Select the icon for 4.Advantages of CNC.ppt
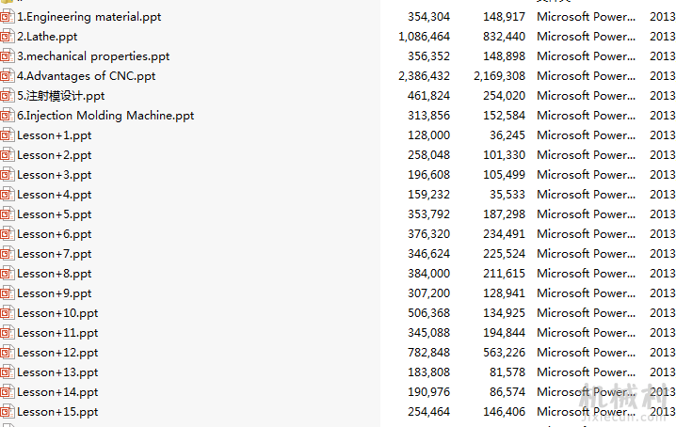Screen dimensions: 676x427 coord(8,76)
